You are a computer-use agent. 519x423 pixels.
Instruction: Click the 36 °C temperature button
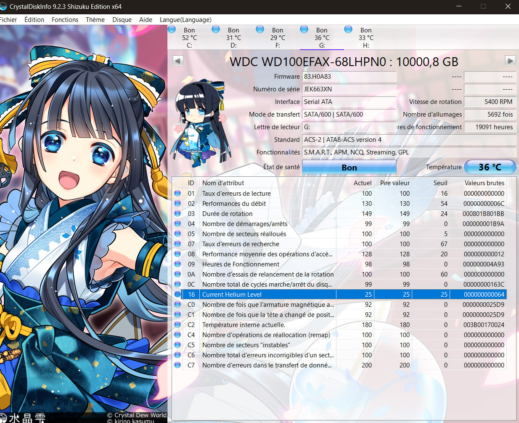click(x=490, y=167)
